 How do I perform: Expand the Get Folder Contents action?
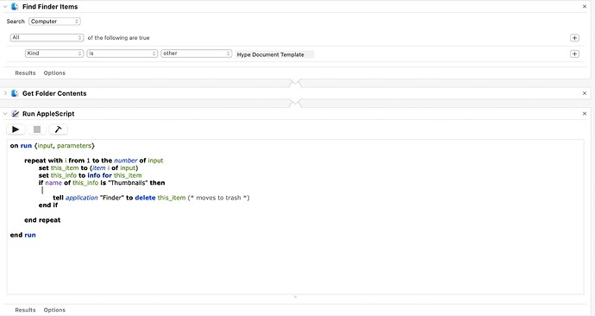tap(5, 93)
